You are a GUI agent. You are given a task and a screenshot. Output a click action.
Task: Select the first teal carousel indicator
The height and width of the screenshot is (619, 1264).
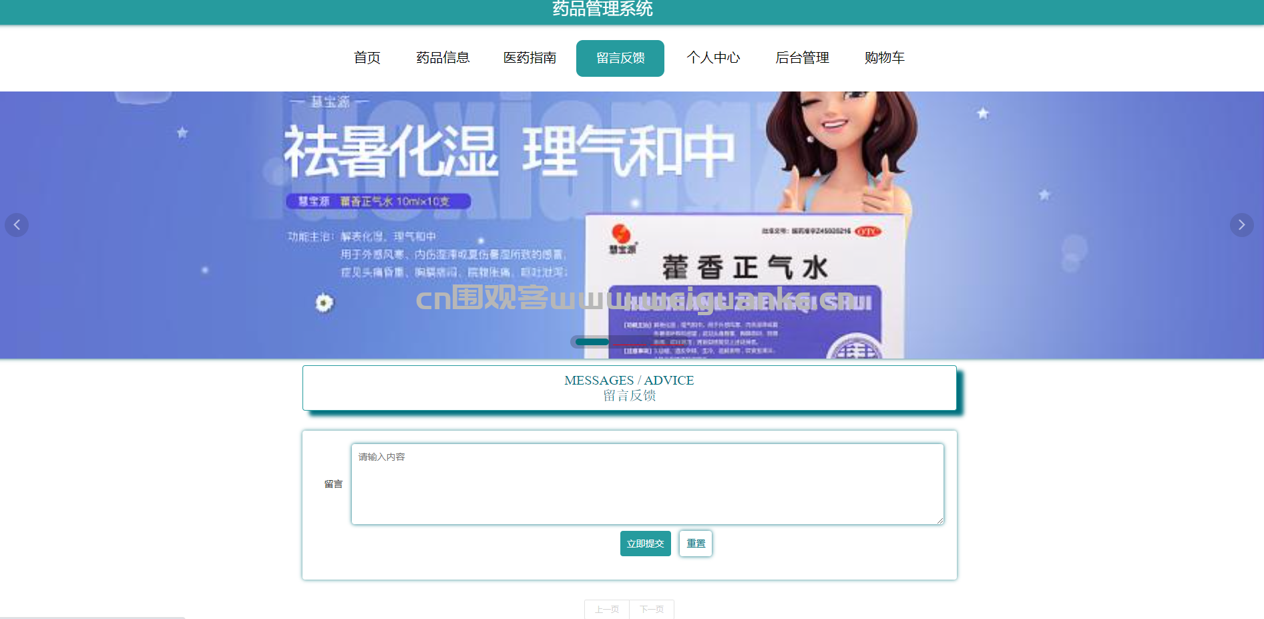pos(592,342)
